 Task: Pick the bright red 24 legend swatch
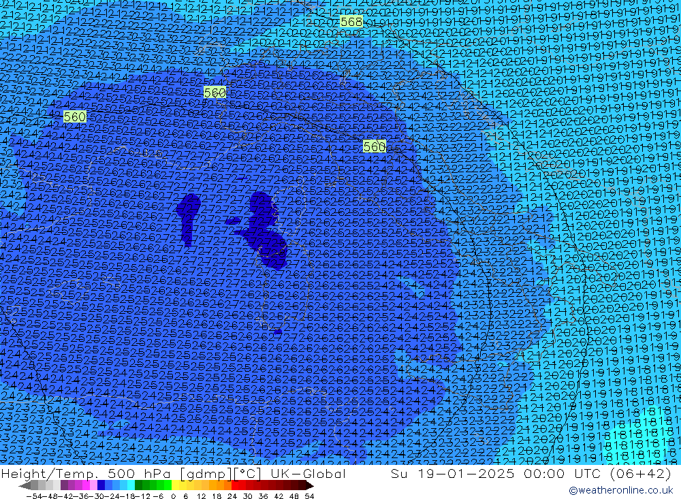tap(235, 485)
